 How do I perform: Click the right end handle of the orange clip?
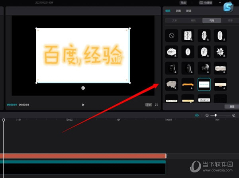(166, 156)
